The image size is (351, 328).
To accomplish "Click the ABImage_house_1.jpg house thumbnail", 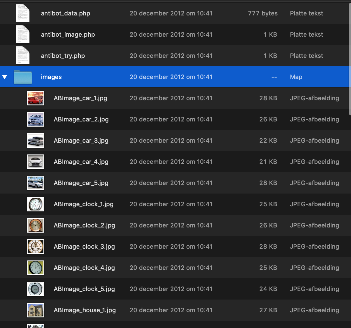I will pos(36,310).
